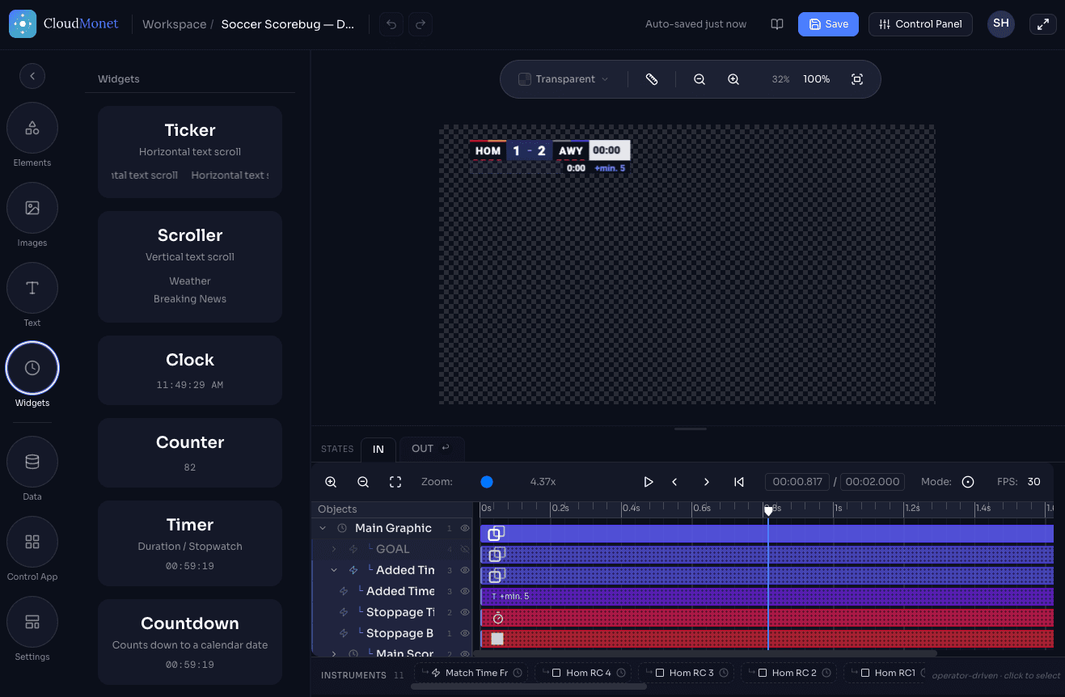Zoom in the canvas

click(733, 79)
